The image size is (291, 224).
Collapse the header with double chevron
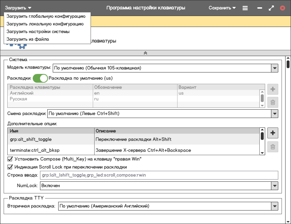(145, 53)
